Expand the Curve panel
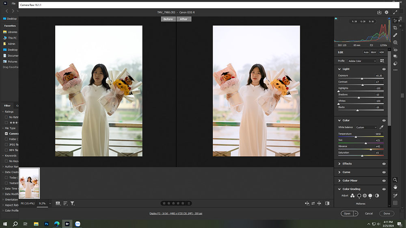The width and height of the screenshot is (406, 228). coord(339,172)
